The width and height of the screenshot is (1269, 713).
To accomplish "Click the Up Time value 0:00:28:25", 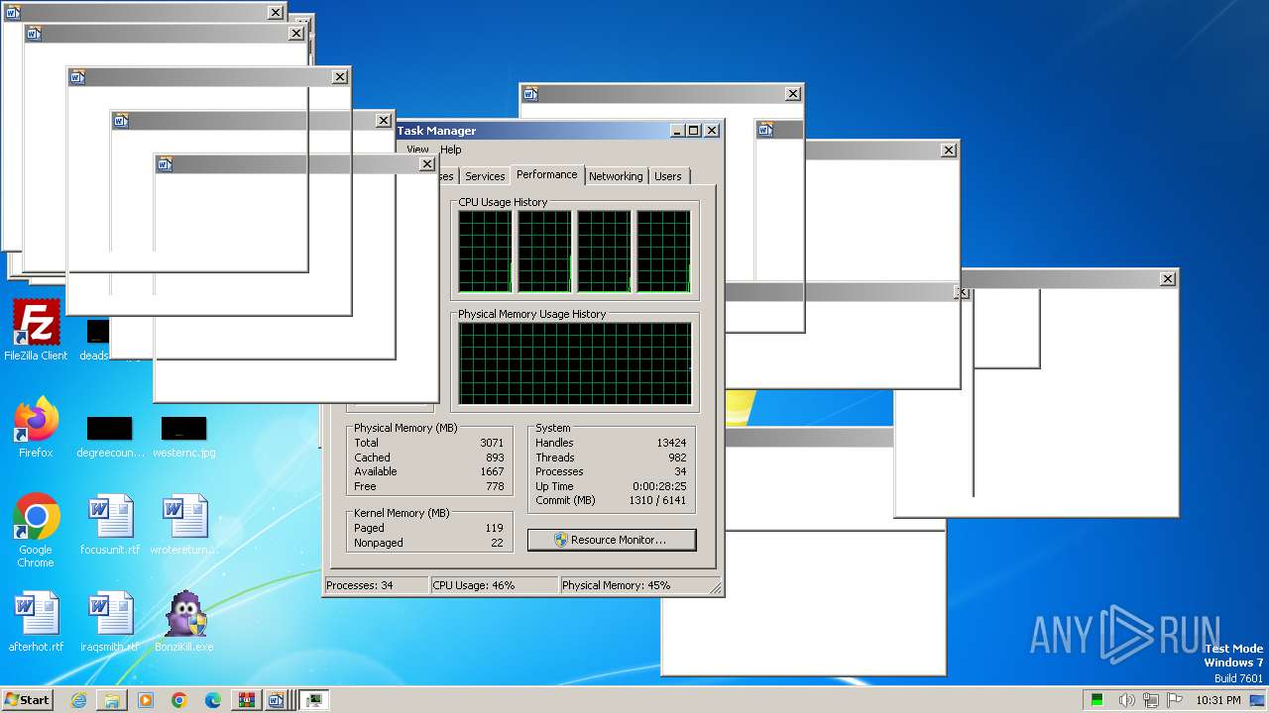I will coord(659,486).
